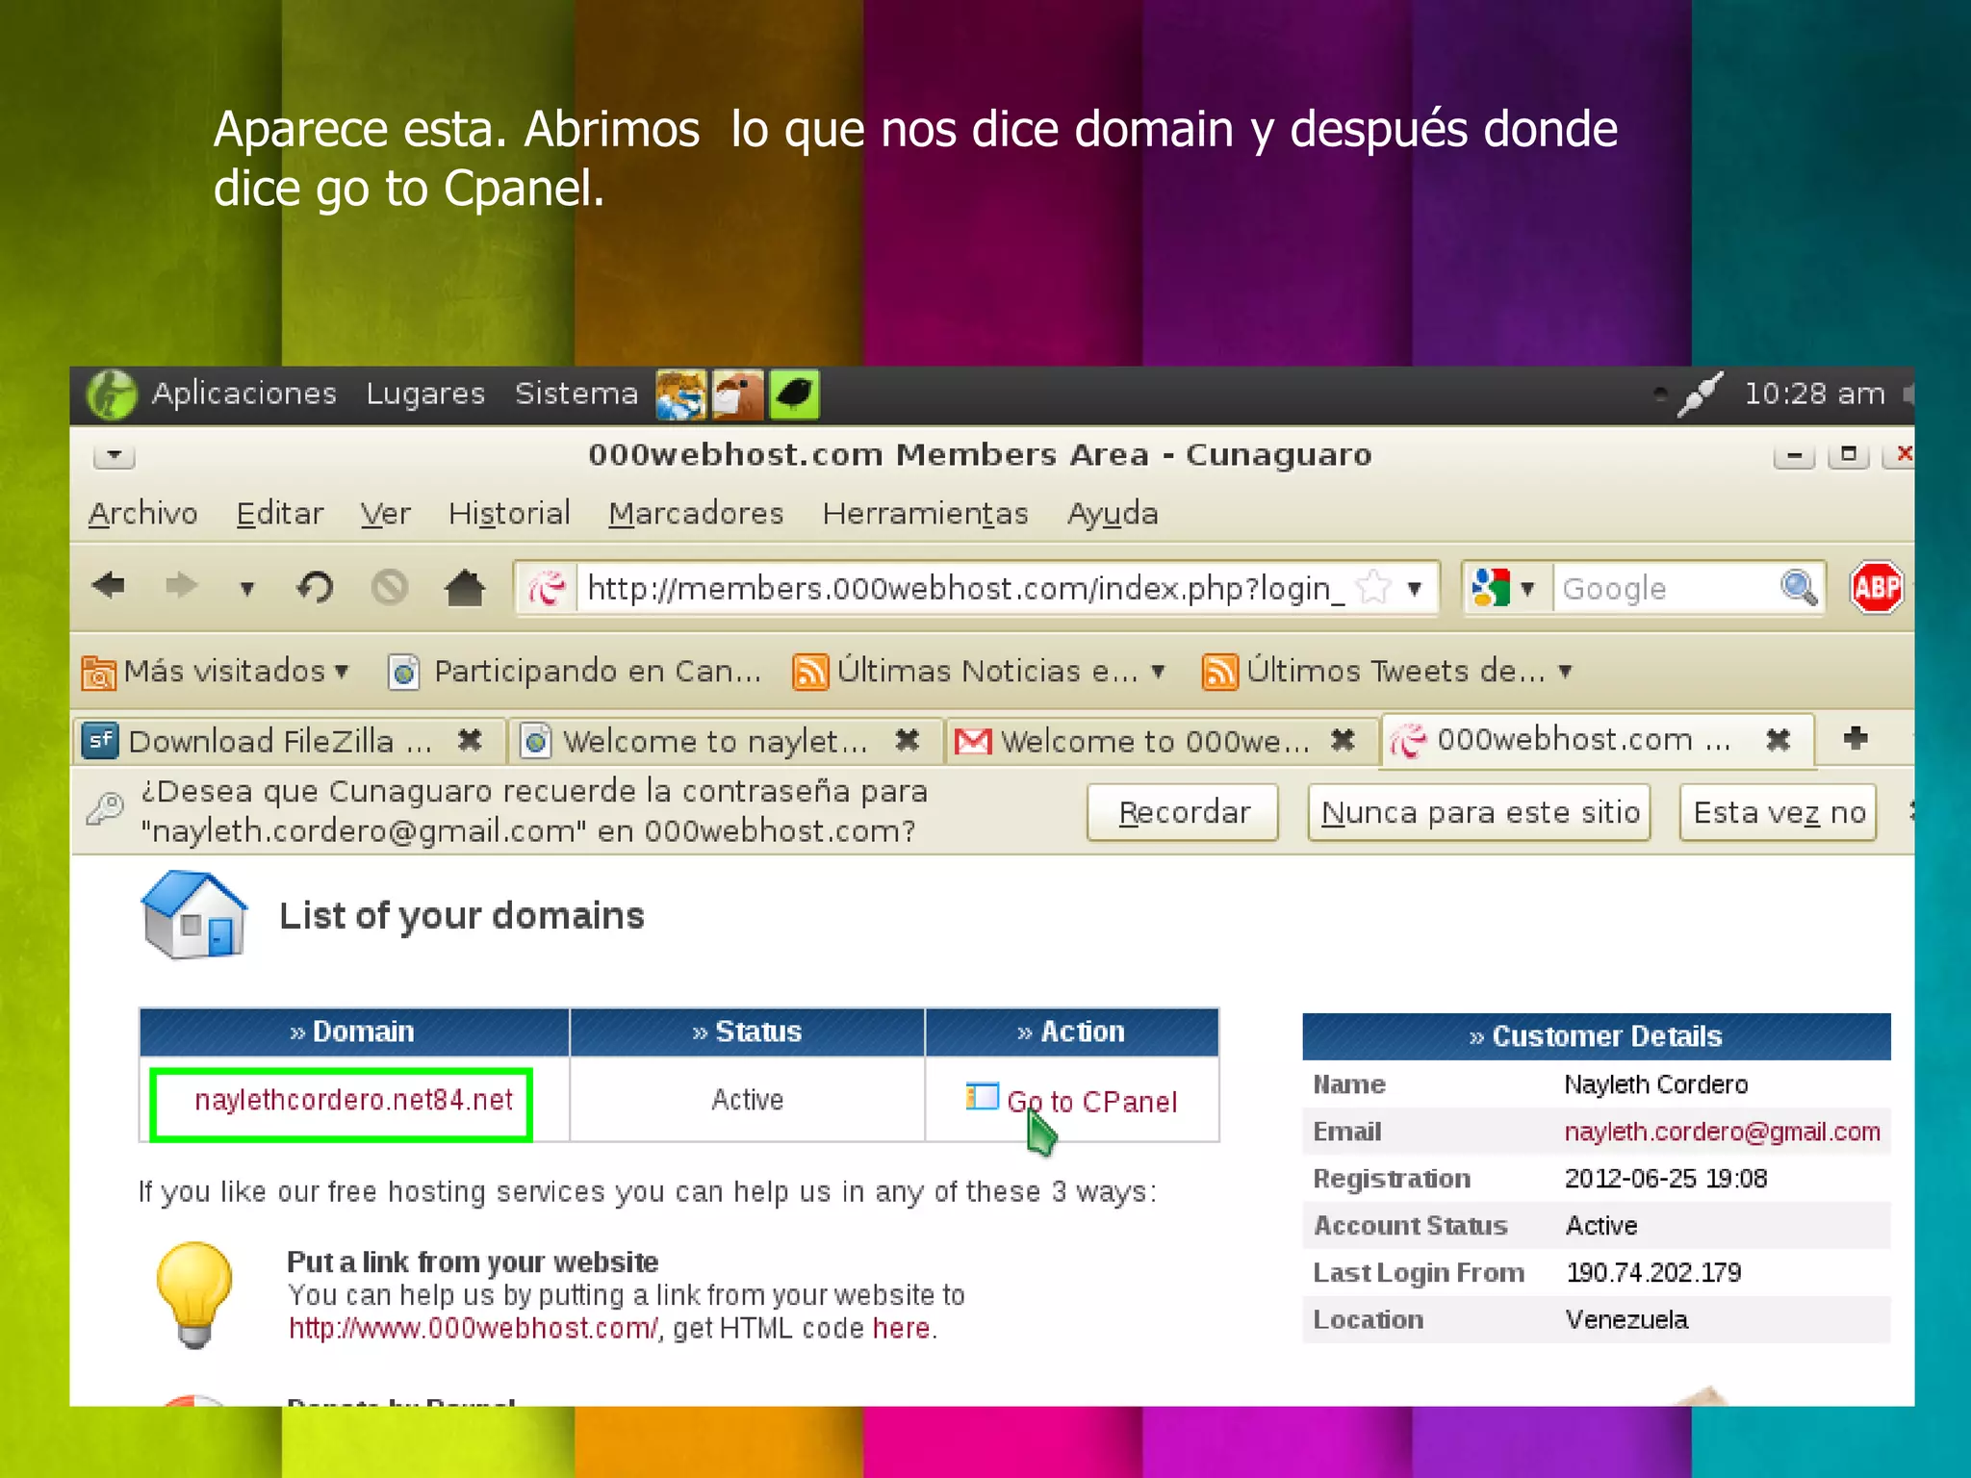Open the Ver menu
Viewport: 1971px width, 1478px height.
tap(385, 514)
